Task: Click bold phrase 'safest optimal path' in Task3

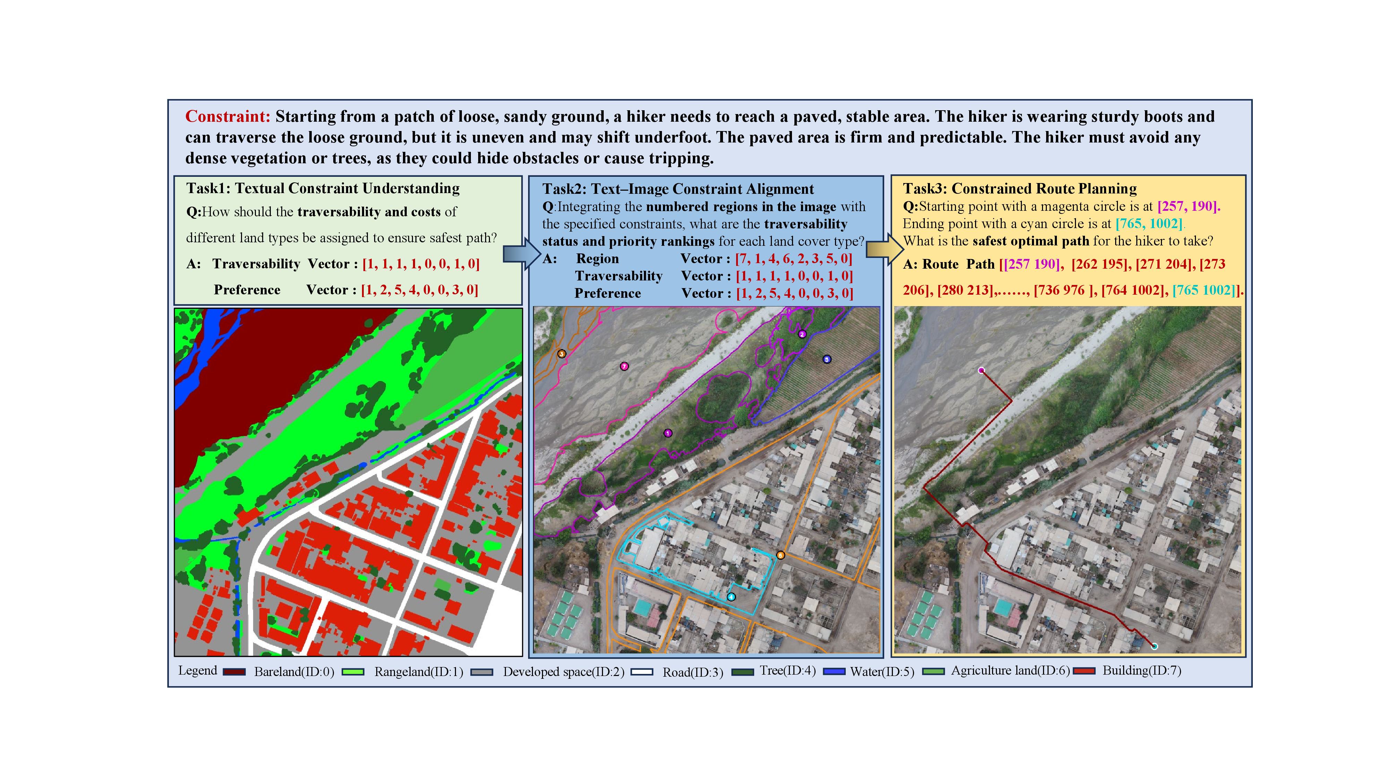Action: click(1031, 241)
